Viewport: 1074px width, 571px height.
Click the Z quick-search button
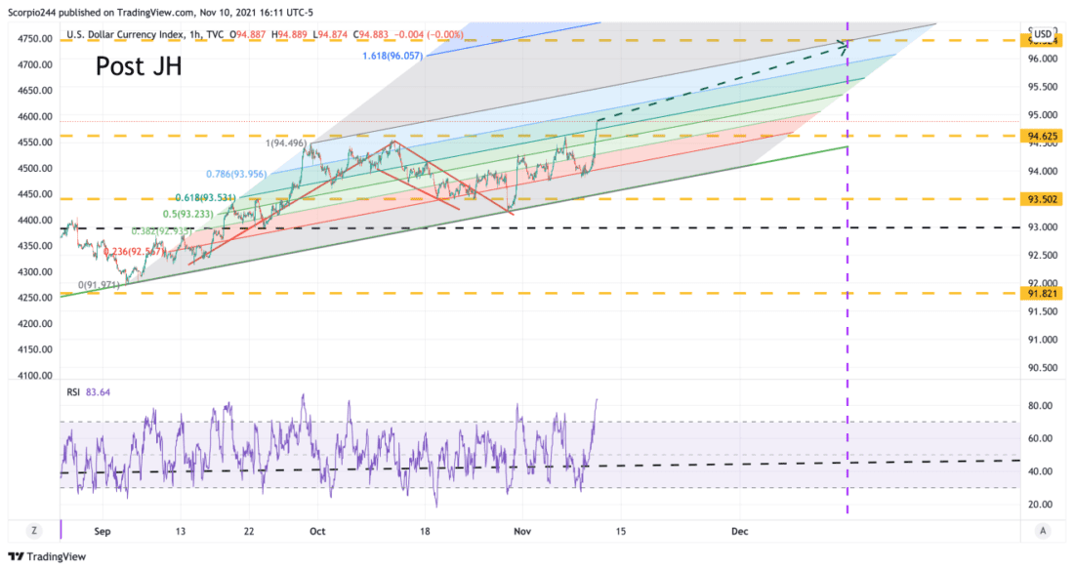pos(34,530)
